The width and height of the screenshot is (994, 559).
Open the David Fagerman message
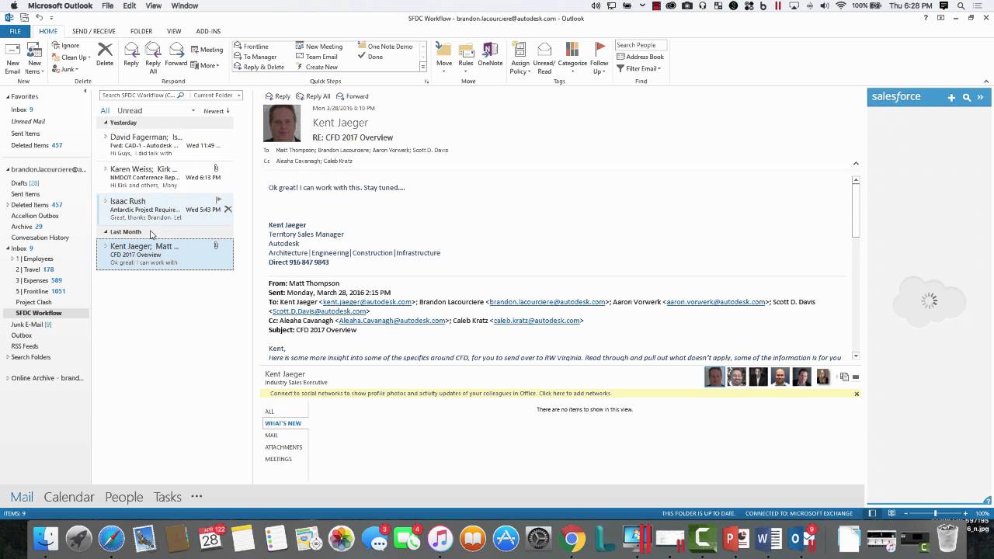tap(165, 144)
